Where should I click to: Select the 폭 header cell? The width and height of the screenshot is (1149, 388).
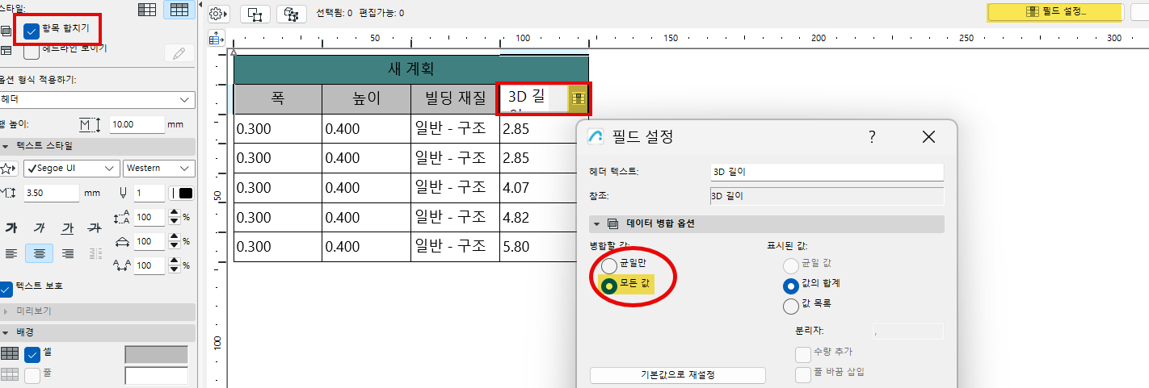pyautogui.click(x=278, y=99)
